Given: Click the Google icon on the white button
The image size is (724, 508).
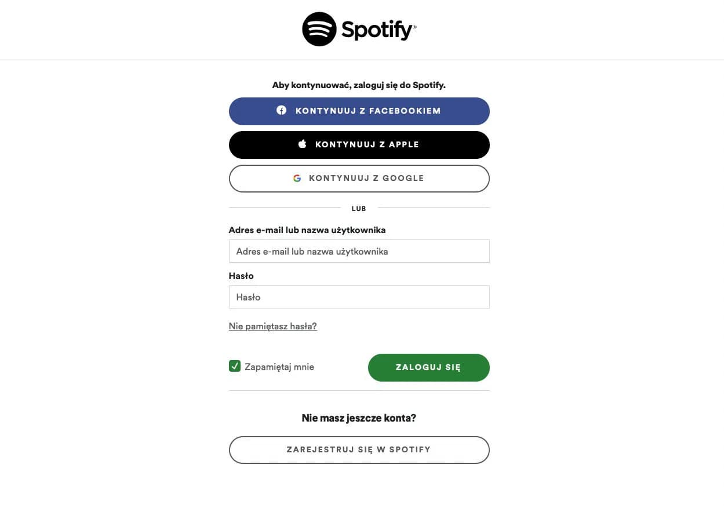Looking at the screenshot, I should click(297, 178).
